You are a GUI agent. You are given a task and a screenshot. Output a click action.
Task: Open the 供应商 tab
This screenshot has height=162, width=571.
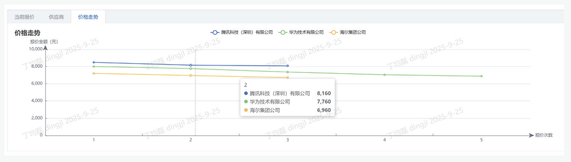(56, 17)
